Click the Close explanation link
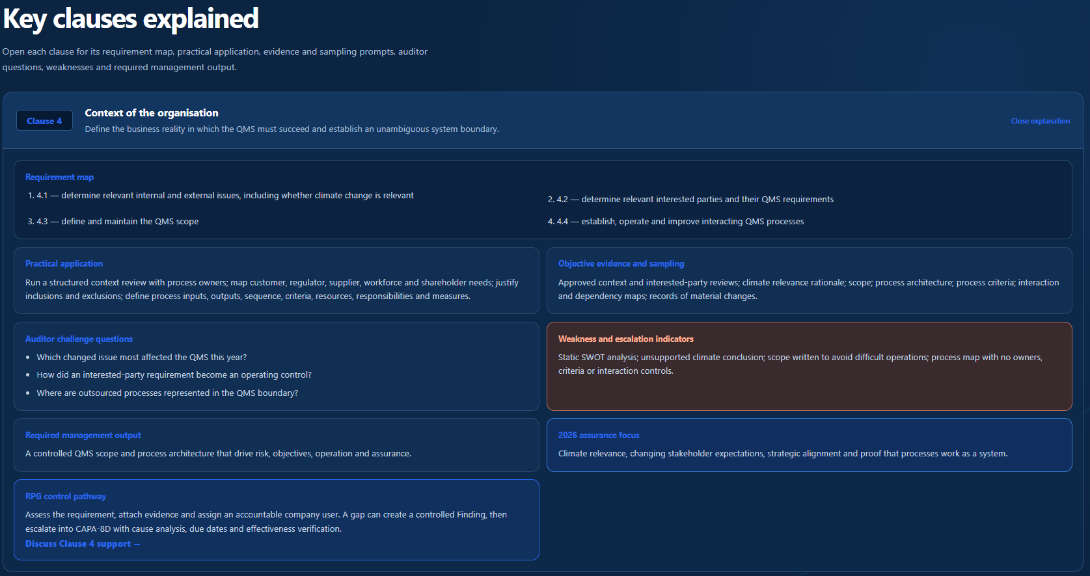The image size is (1090, 576). click(x=1040, y=121)
